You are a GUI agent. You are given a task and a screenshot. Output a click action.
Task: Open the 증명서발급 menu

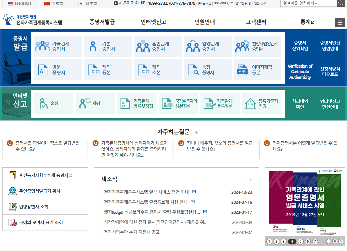pos(102,22)
